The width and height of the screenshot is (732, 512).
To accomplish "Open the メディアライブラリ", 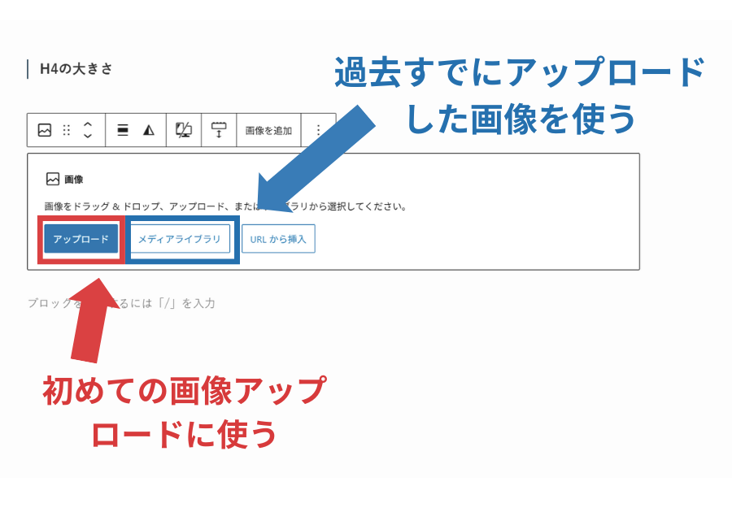I will 180,239.
